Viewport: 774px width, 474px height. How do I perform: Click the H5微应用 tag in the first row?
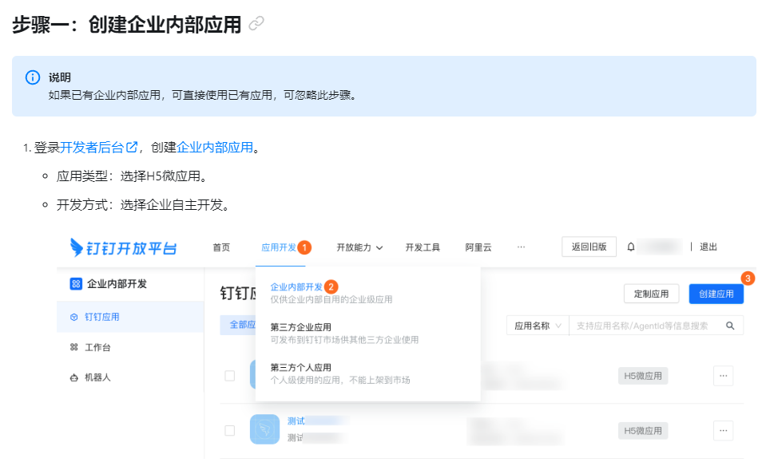(643, 376)
